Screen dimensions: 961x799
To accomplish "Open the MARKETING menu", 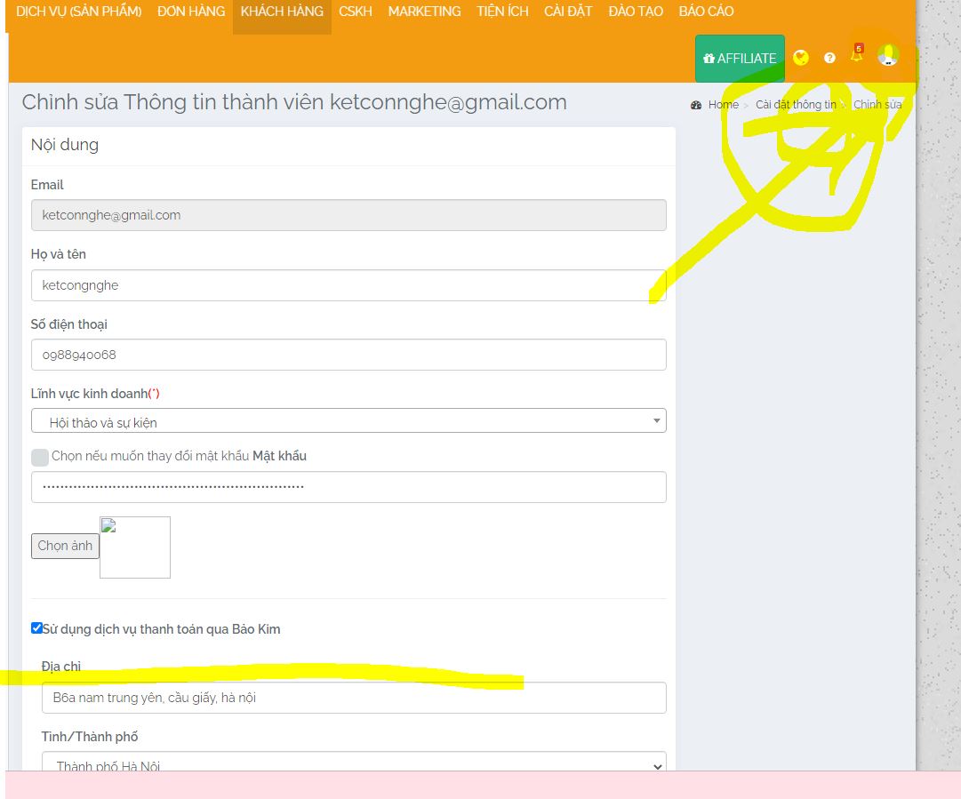I will tap(424, 12).
